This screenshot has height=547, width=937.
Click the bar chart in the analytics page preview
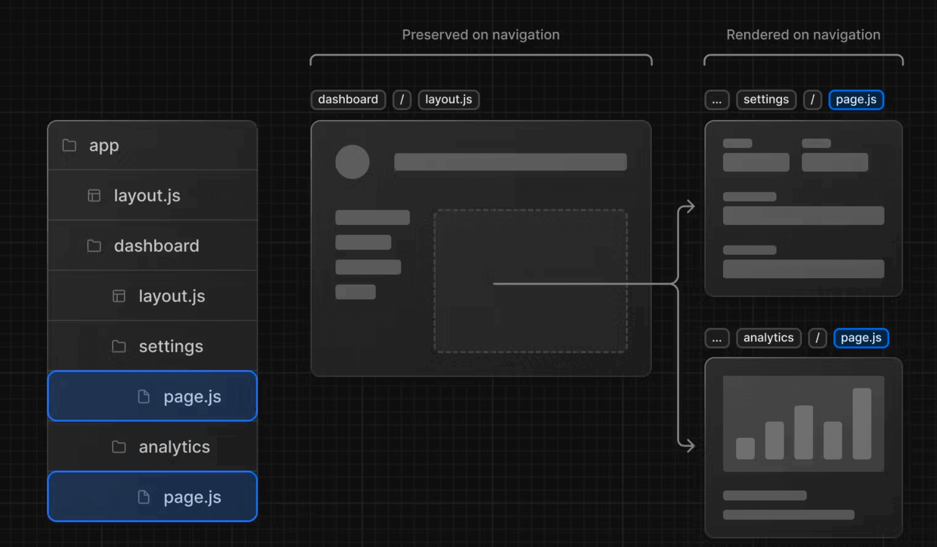click(x=803, y=424)
